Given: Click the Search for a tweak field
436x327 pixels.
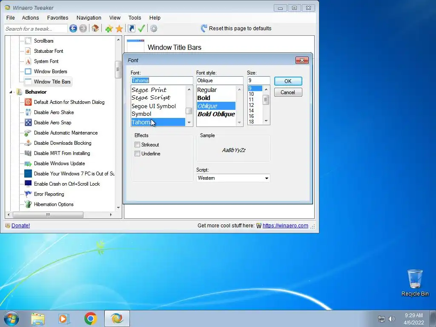Looking at the screenshot, I should pyautogui.click(x=36, y=29).
